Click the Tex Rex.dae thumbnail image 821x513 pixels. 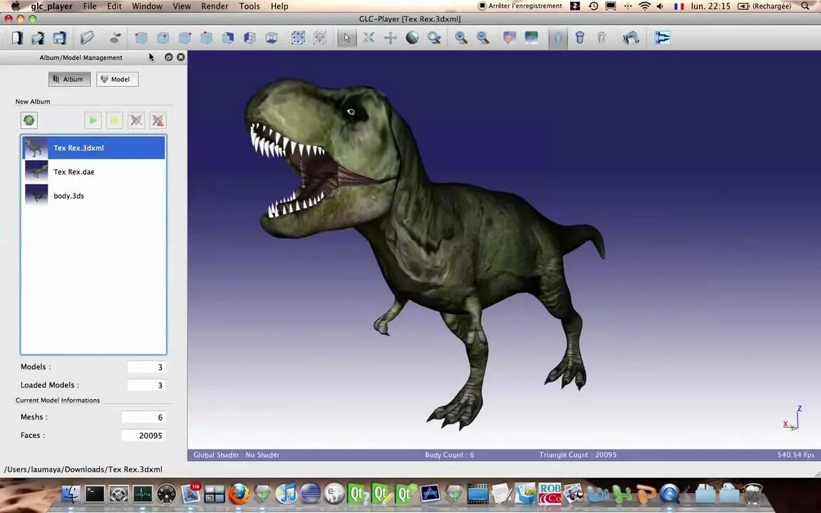[36, 172]
